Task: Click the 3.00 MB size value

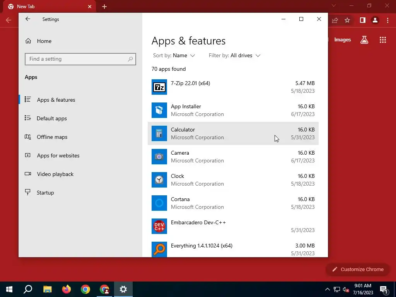Action: coord(305,246)
